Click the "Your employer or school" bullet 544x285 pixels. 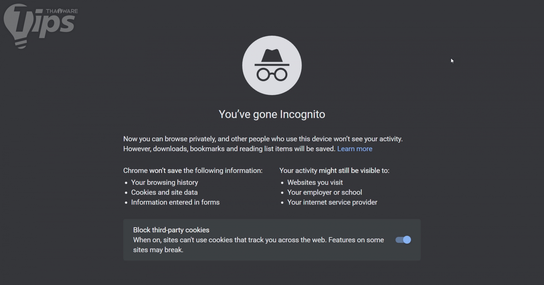point(324,192)
